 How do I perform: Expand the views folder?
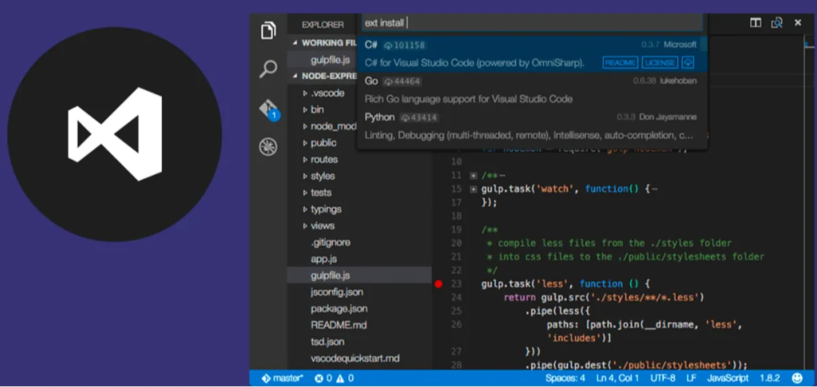(306, 226)
